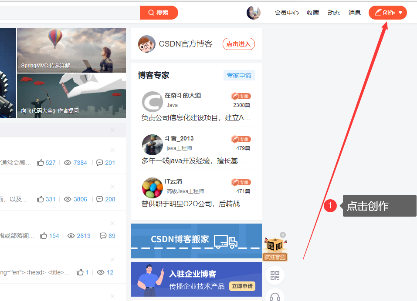Click text 曾供职于明星O2O公司

[x=176, y=204]
